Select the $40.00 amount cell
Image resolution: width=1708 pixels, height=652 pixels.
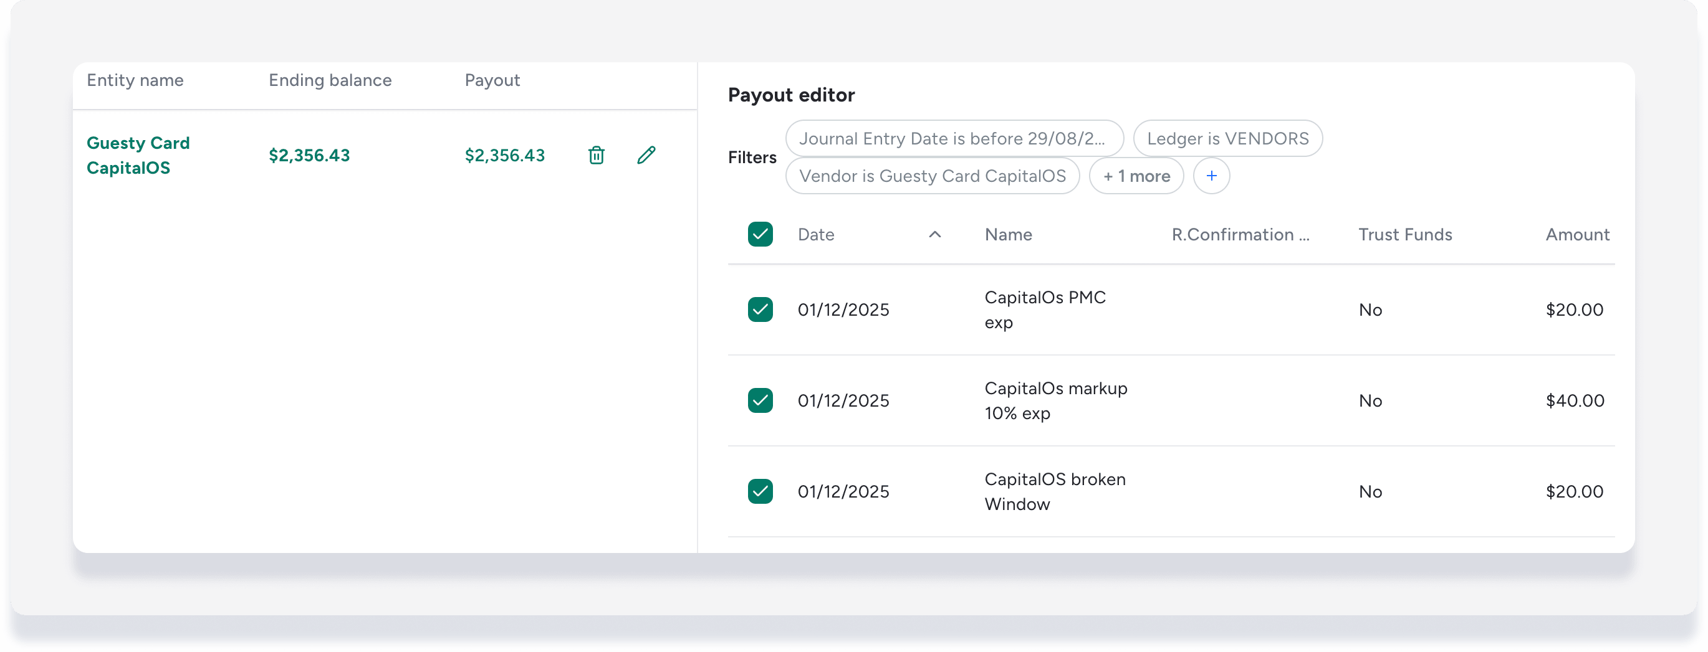(1575, 400)
